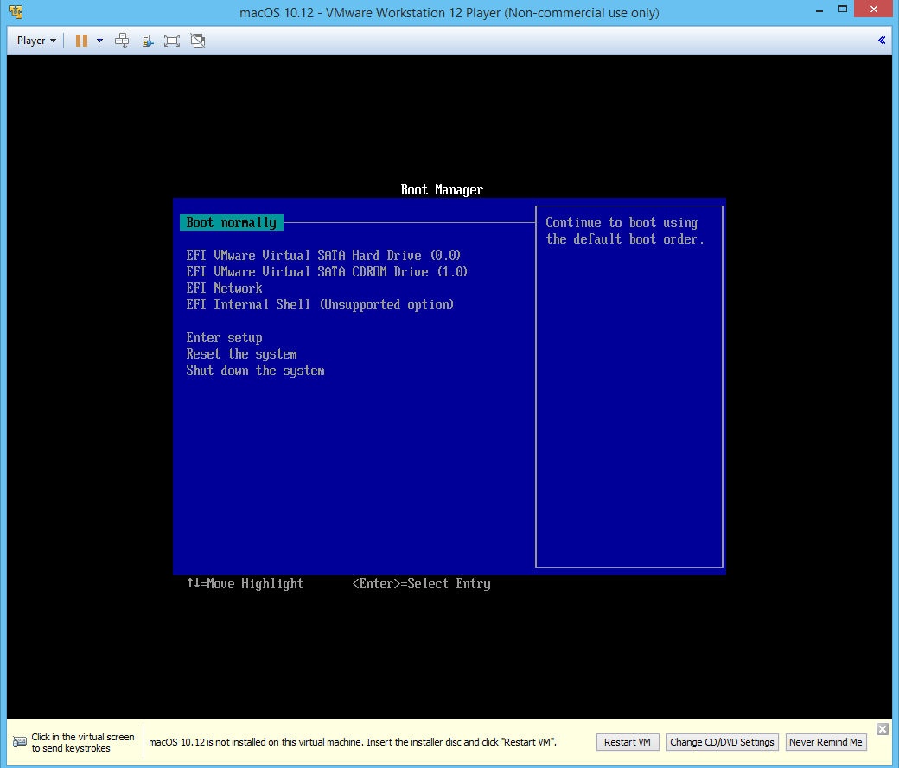Click Change CD/DVD Settings button
Screen dimensions: 899x768
(722, 742)
